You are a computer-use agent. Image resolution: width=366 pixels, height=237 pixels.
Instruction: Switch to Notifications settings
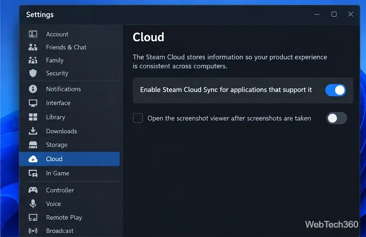(x=70, y=89)
